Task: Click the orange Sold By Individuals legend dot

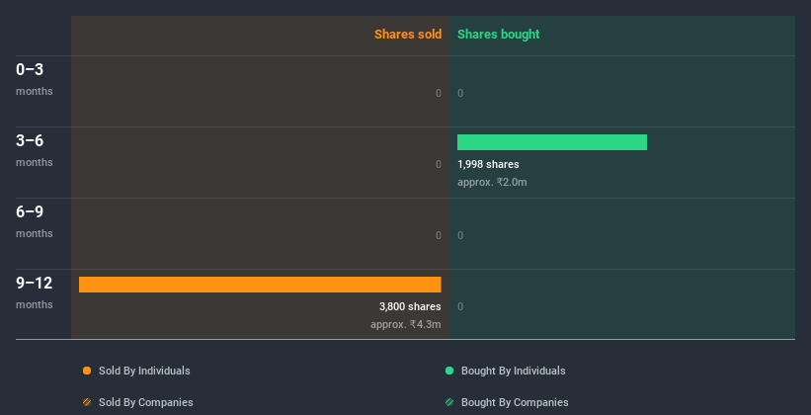Action: (x=87, y=371)
